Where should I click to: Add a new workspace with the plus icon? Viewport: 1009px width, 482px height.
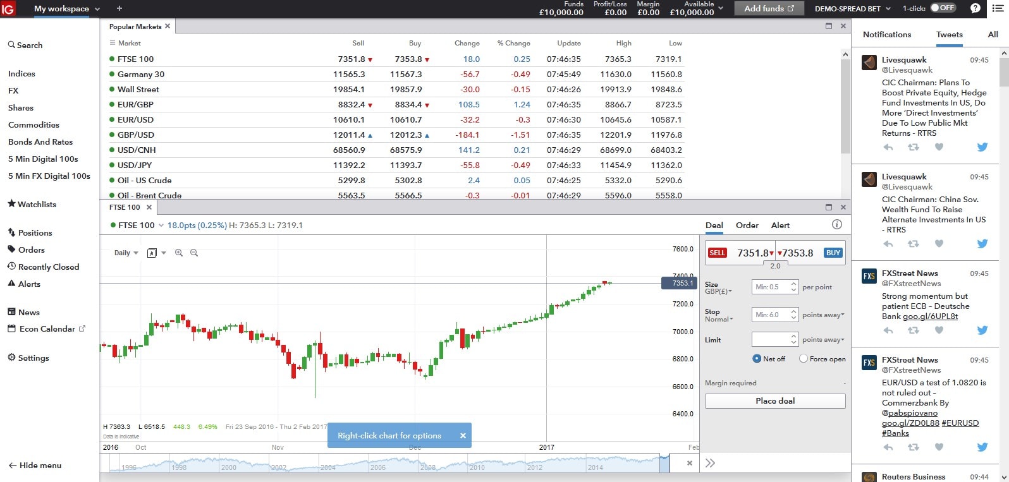pos(119,8)
